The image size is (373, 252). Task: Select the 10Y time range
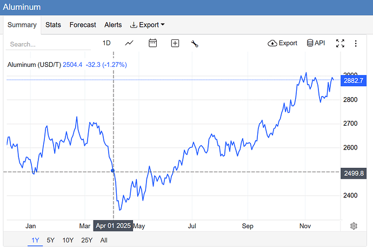click(68, 240)
